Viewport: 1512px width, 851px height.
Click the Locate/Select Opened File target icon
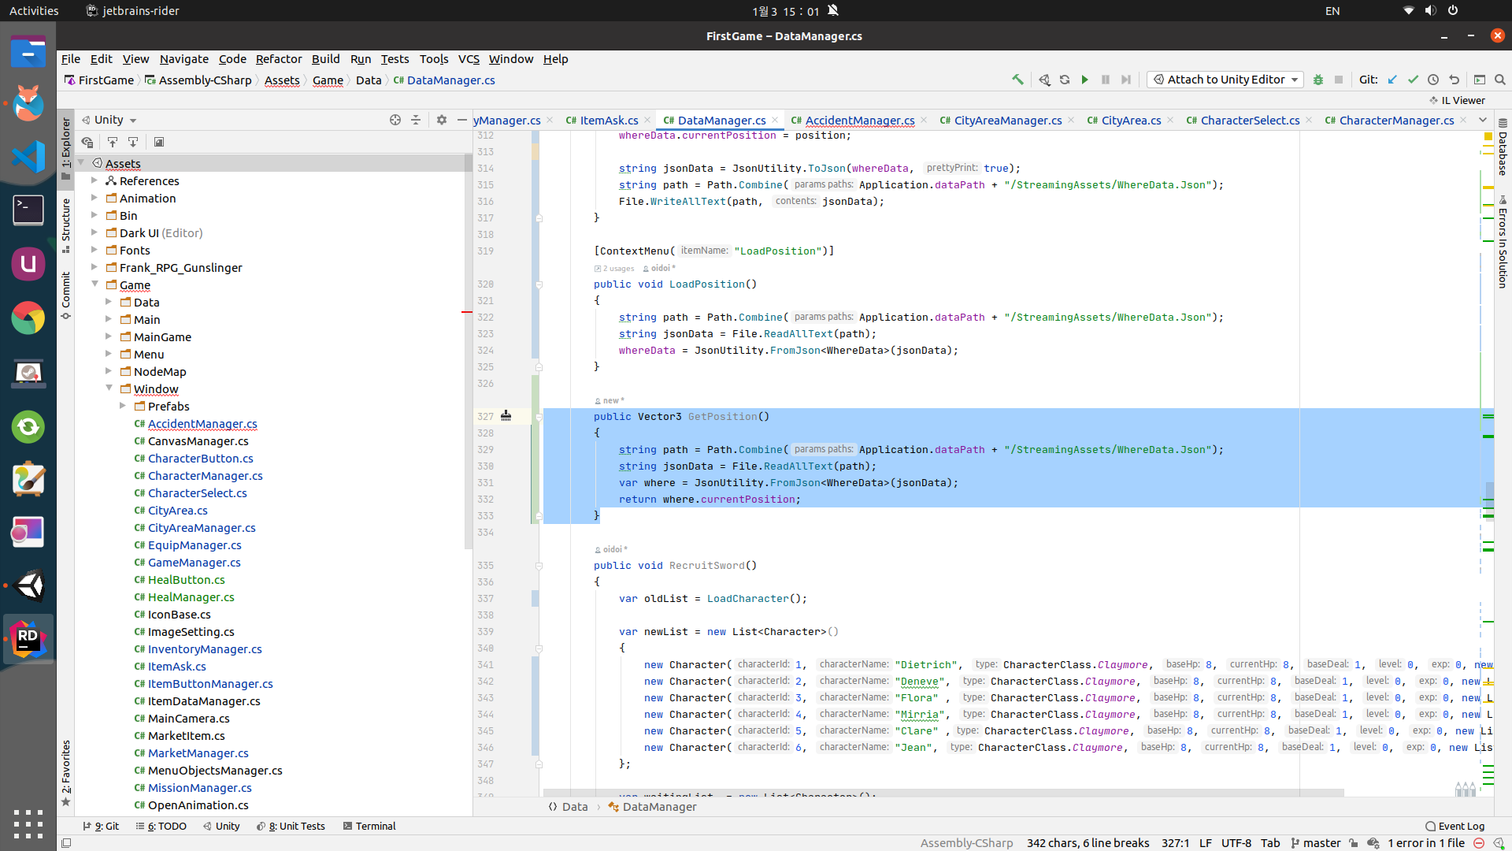pyautogui.click(x=395, y=120)
